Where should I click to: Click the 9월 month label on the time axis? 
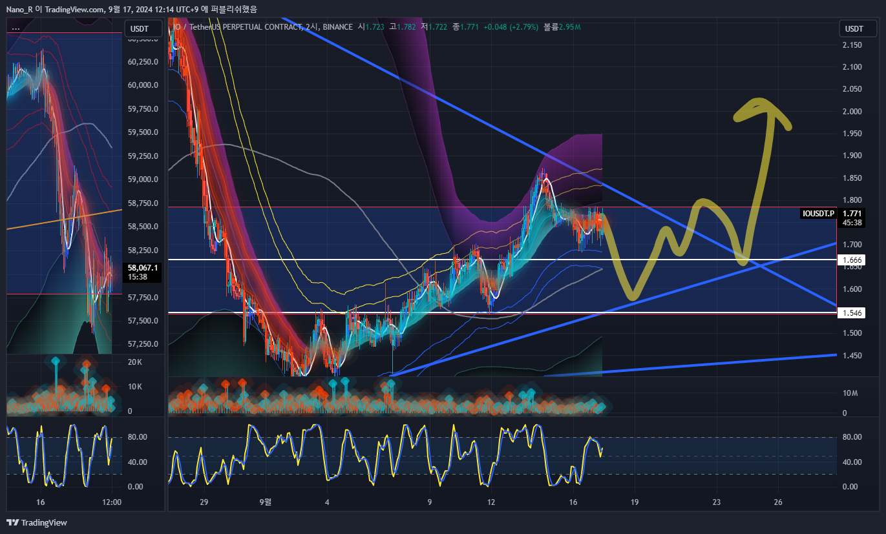point(266,502)
